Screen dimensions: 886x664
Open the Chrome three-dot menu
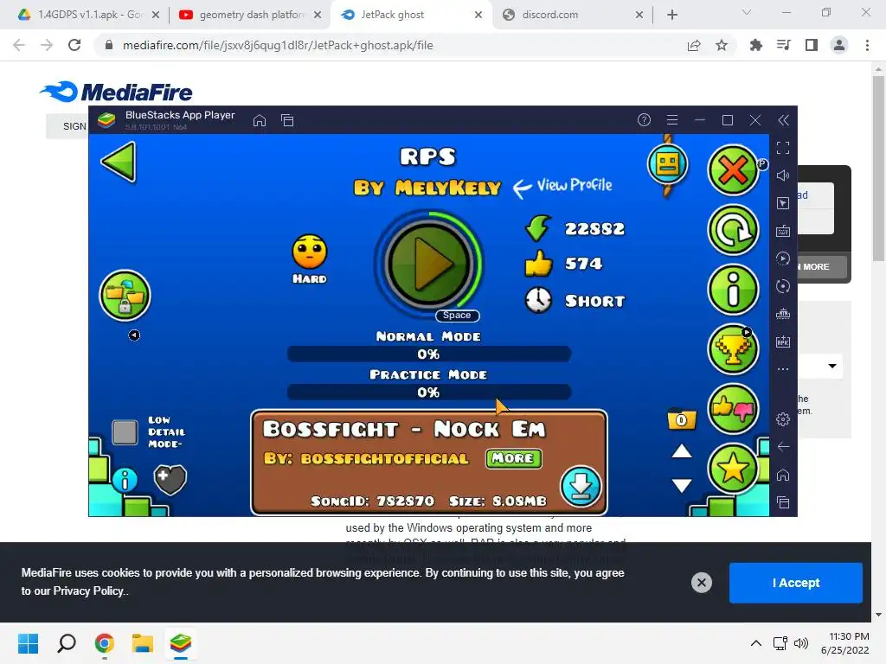pyautogui.click(x=867, y=45)
